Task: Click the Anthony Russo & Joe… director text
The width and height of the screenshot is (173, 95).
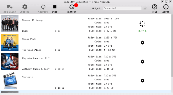Action: pos(36,69)
